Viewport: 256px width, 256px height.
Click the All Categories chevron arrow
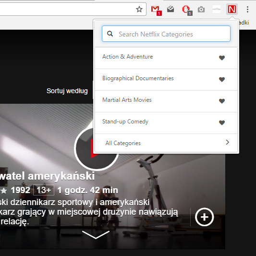tap(228, 142)
